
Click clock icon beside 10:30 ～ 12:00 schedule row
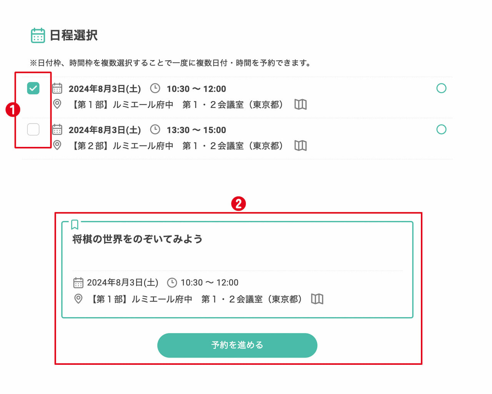click(x=155, y=88)
